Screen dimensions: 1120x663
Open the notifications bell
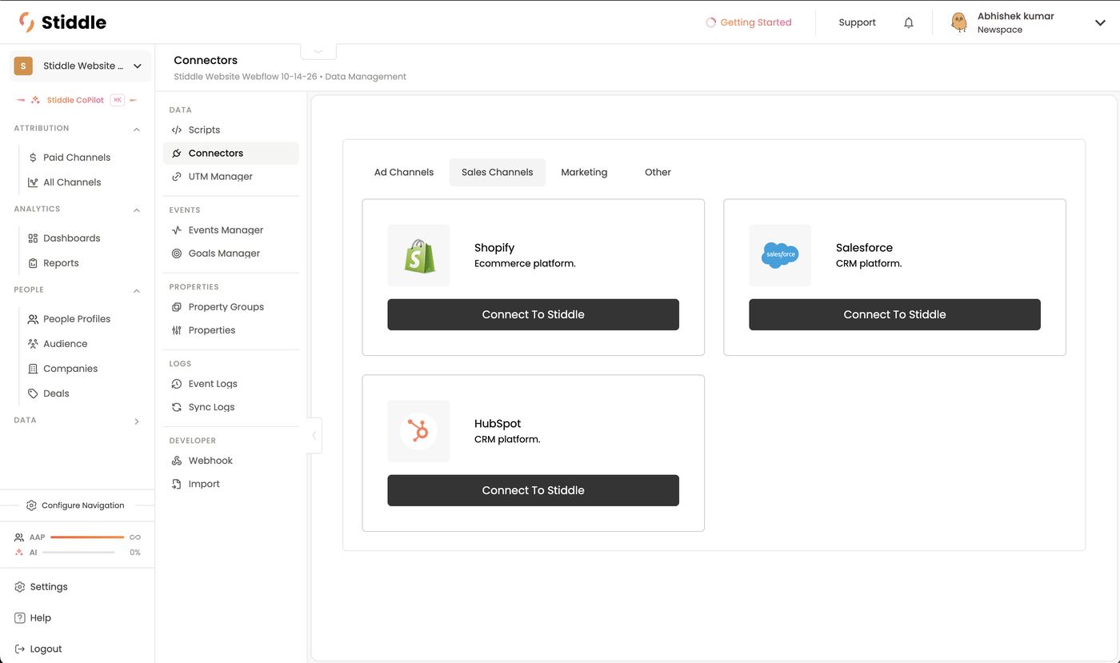coord(909,22)
